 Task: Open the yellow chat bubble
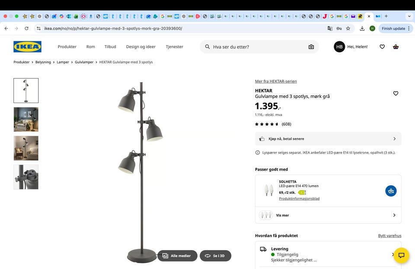point(401,255)
